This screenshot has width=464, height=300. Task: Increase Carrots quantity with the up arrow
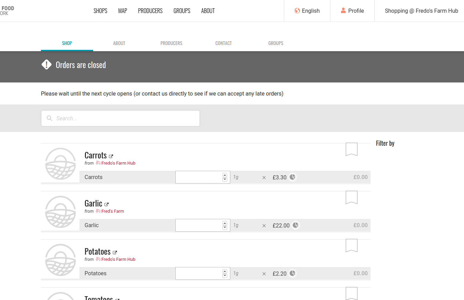tap(225, 175)
